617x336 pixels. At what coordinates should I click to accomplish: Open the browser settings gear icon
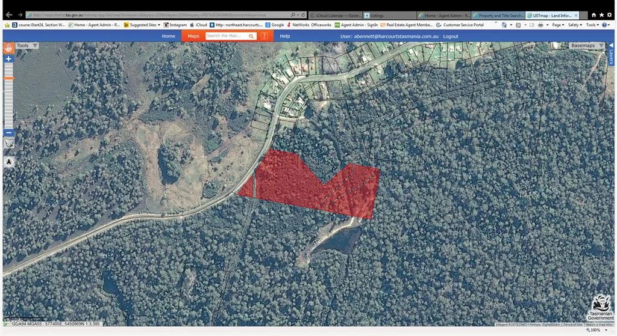609,14
